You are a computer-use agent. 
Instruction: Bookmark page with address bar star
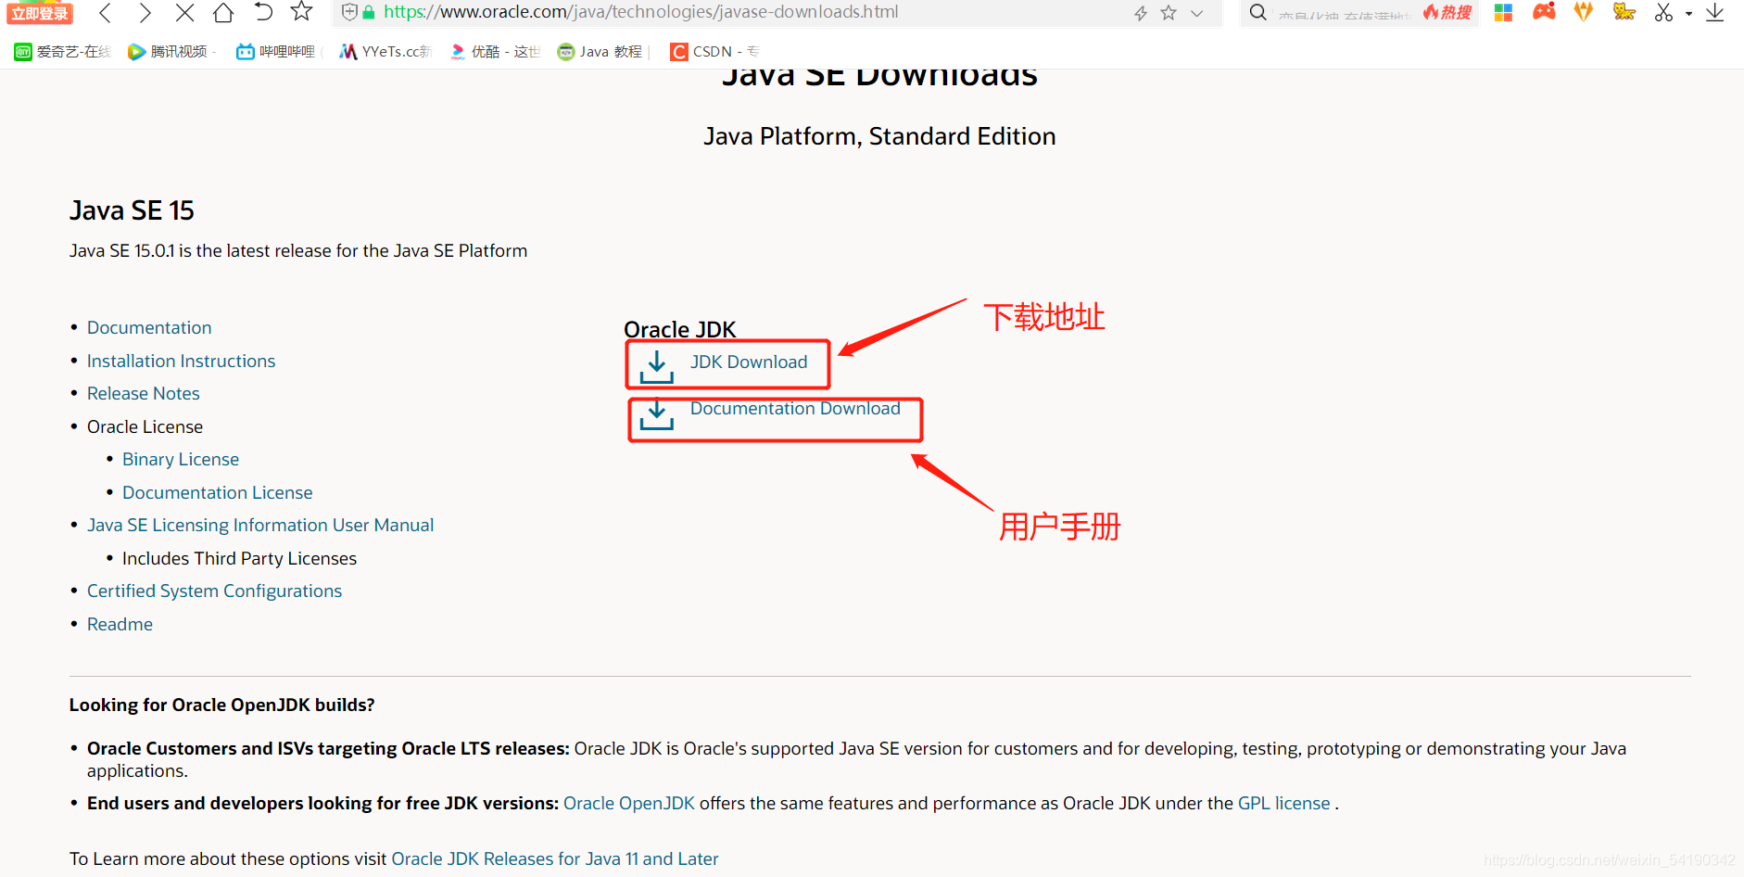pos(1169,13)
